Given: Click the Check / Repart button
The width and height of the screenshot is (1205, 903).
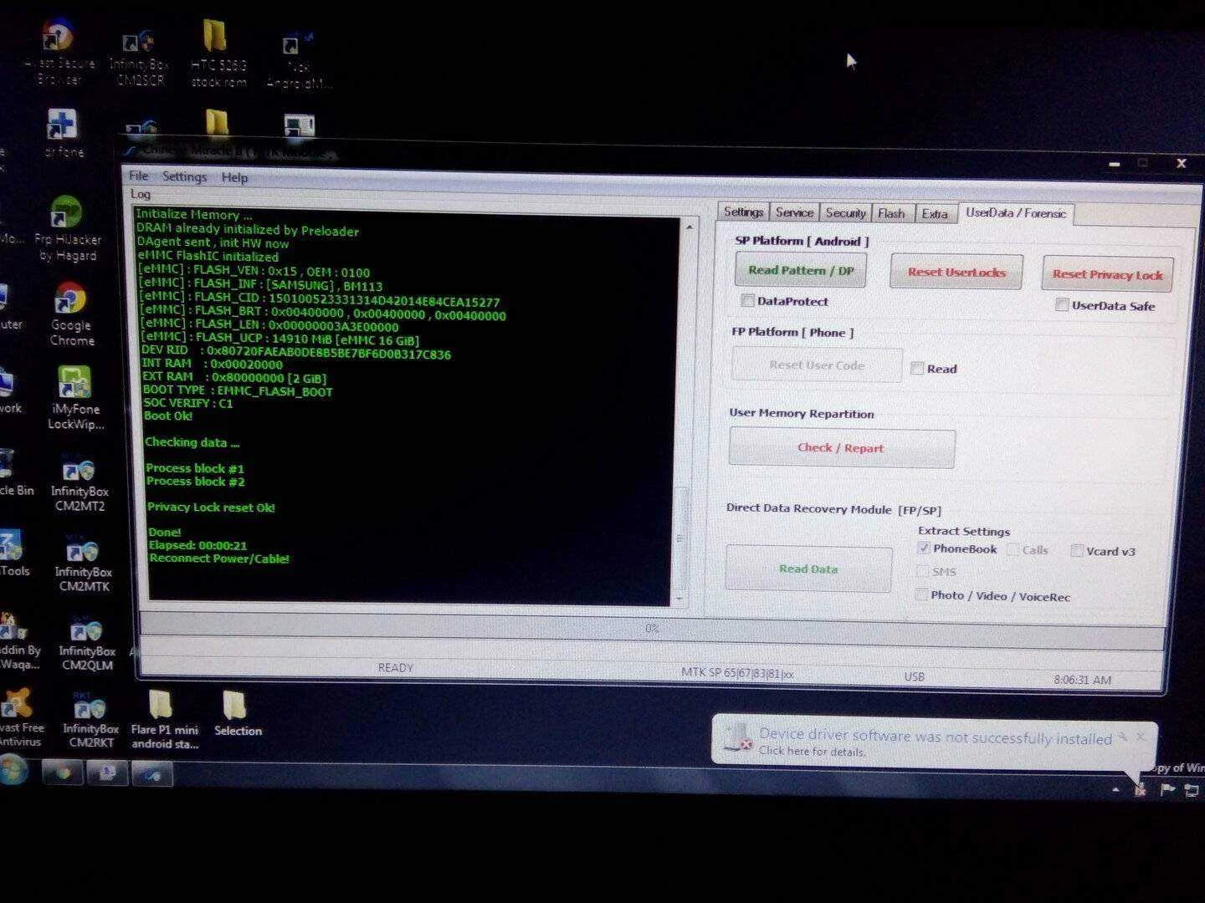Looking at the screenshot, I should (841, 447).
